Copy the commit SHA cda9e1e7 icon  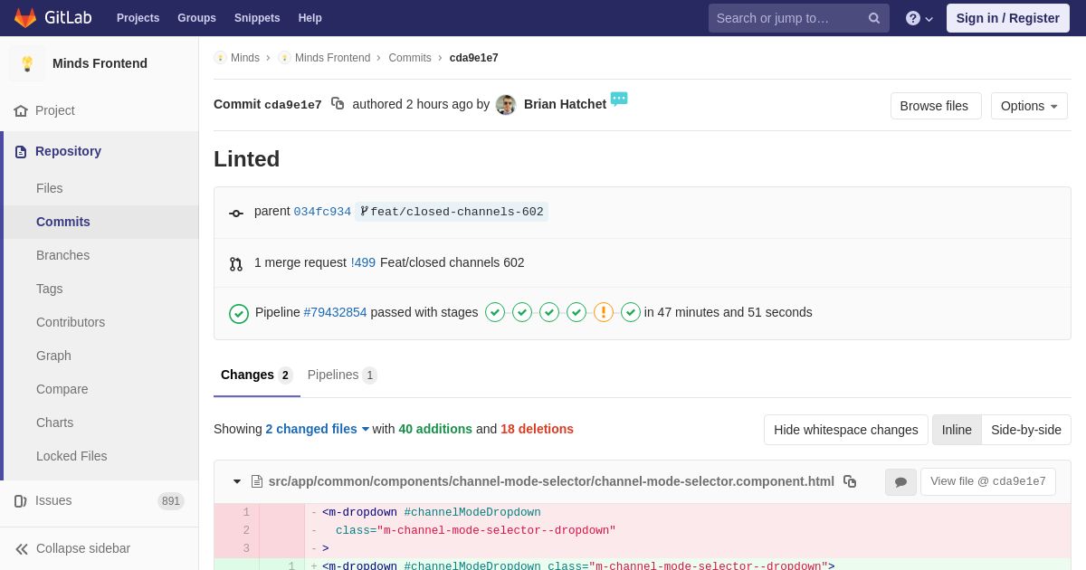pos(338,104)
